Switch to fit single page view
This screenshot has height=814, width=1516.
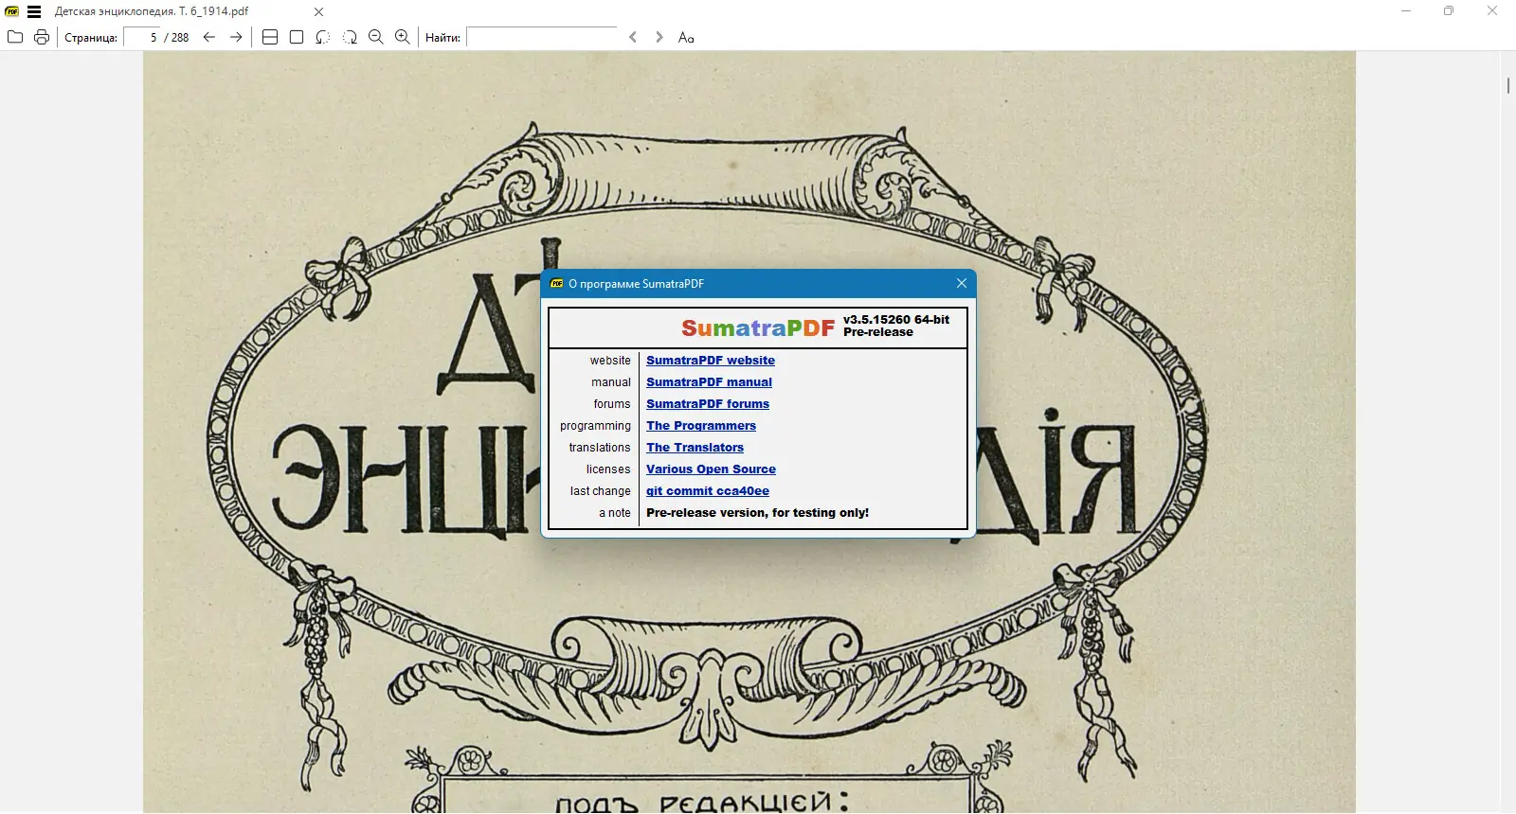click(x=297, y=37)
